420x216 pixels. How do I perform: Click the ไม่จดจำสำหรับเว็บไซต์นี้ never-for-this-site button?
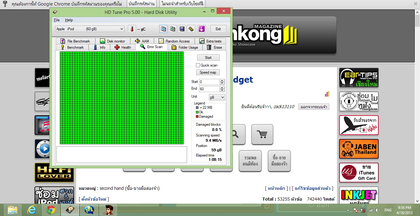coord(183,4)
